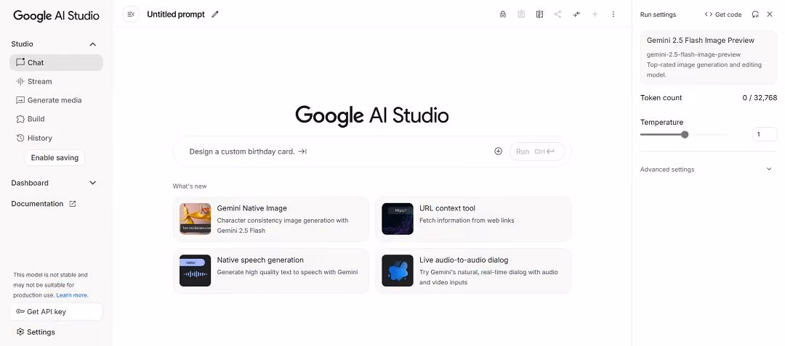The image size is (785, 346).
Task: Reset run settings to default icon
Action: (755, 15)
